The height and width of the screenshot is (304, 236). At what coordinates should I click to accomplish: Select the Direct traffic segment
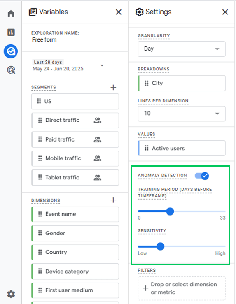pos(75,121)
